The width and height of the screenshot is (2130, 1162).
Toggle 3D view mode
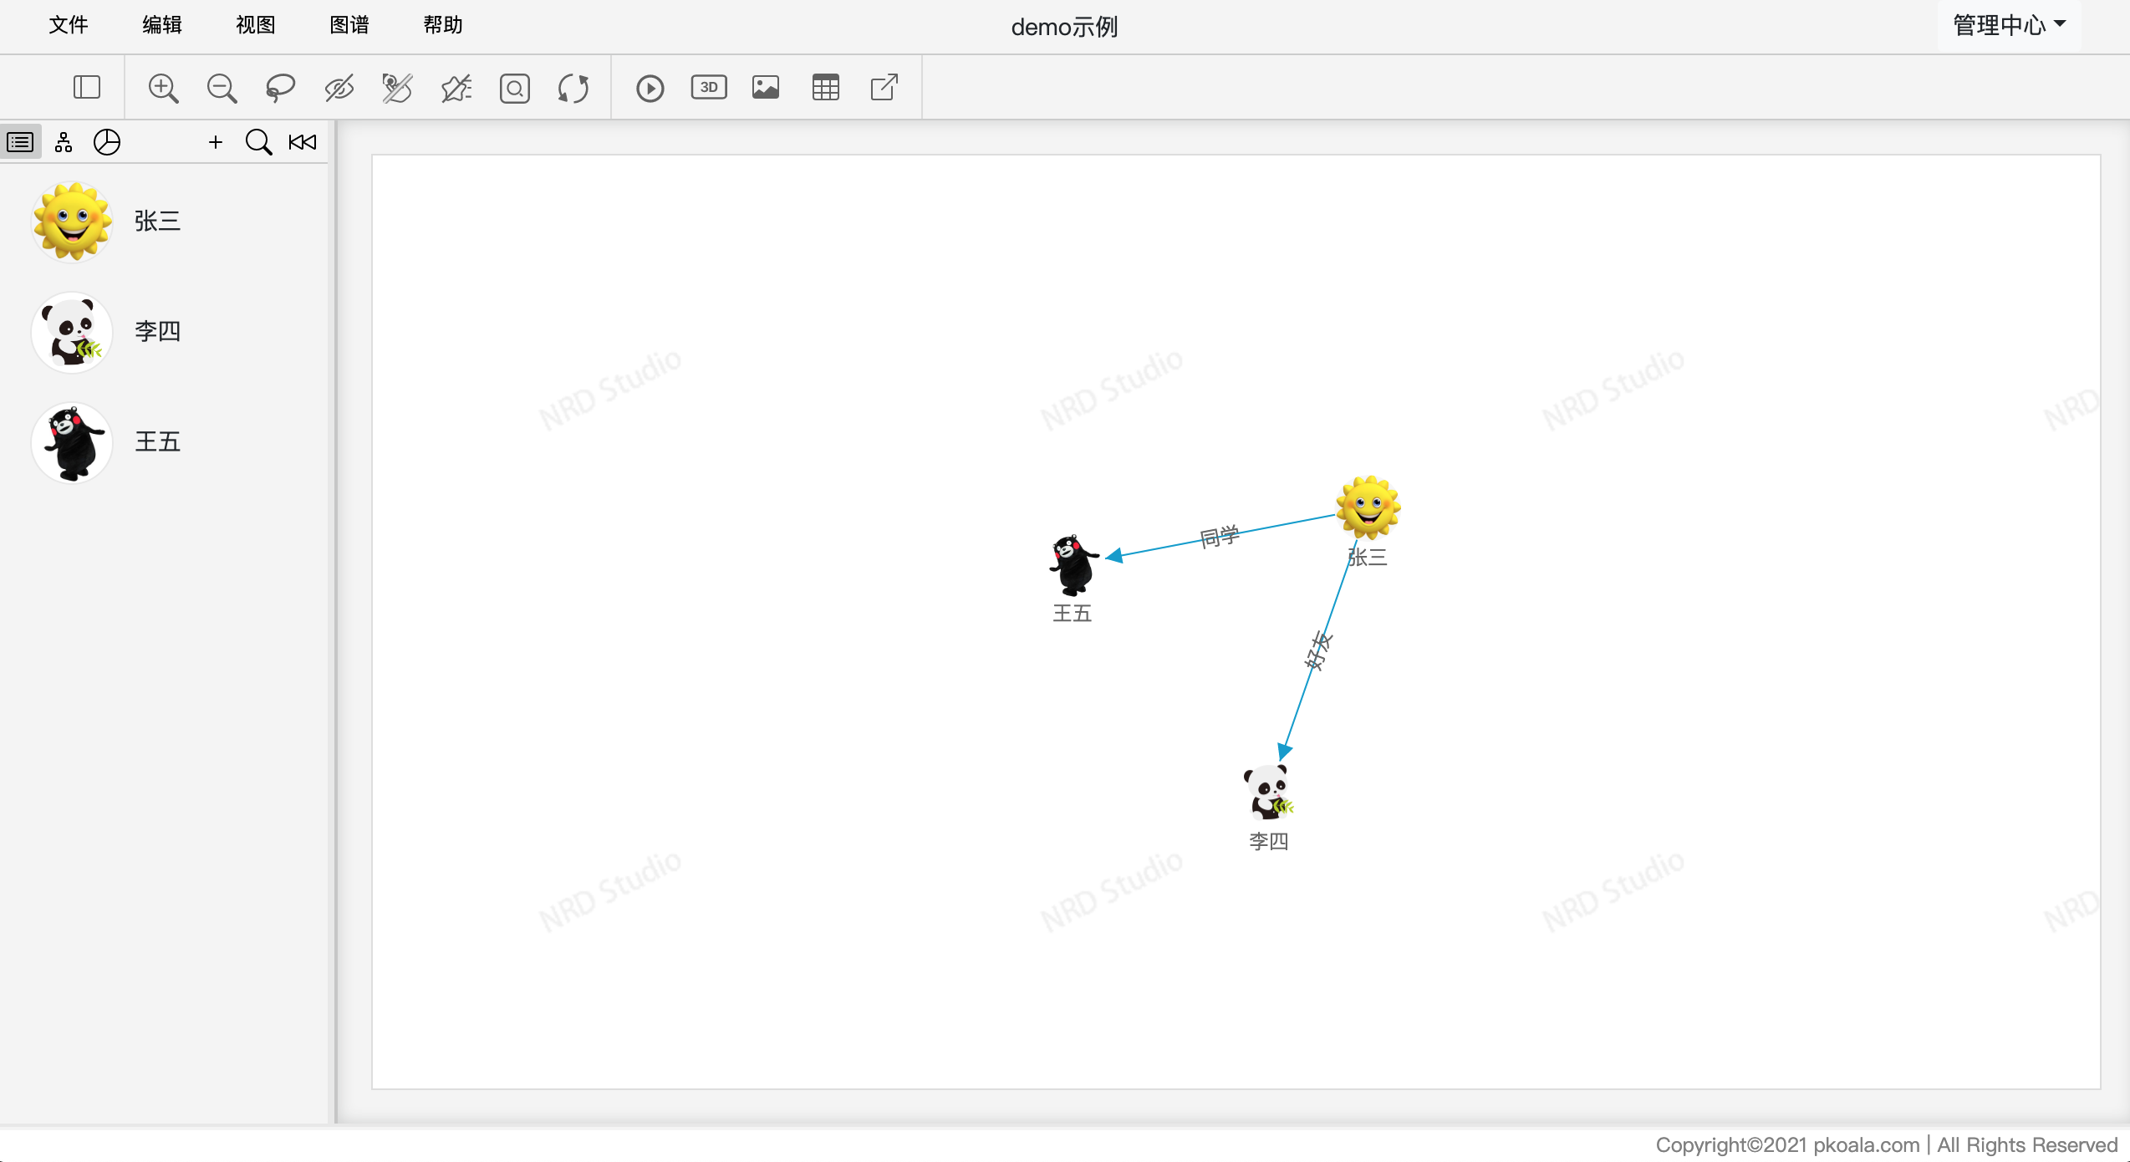(x=709, y=88)
